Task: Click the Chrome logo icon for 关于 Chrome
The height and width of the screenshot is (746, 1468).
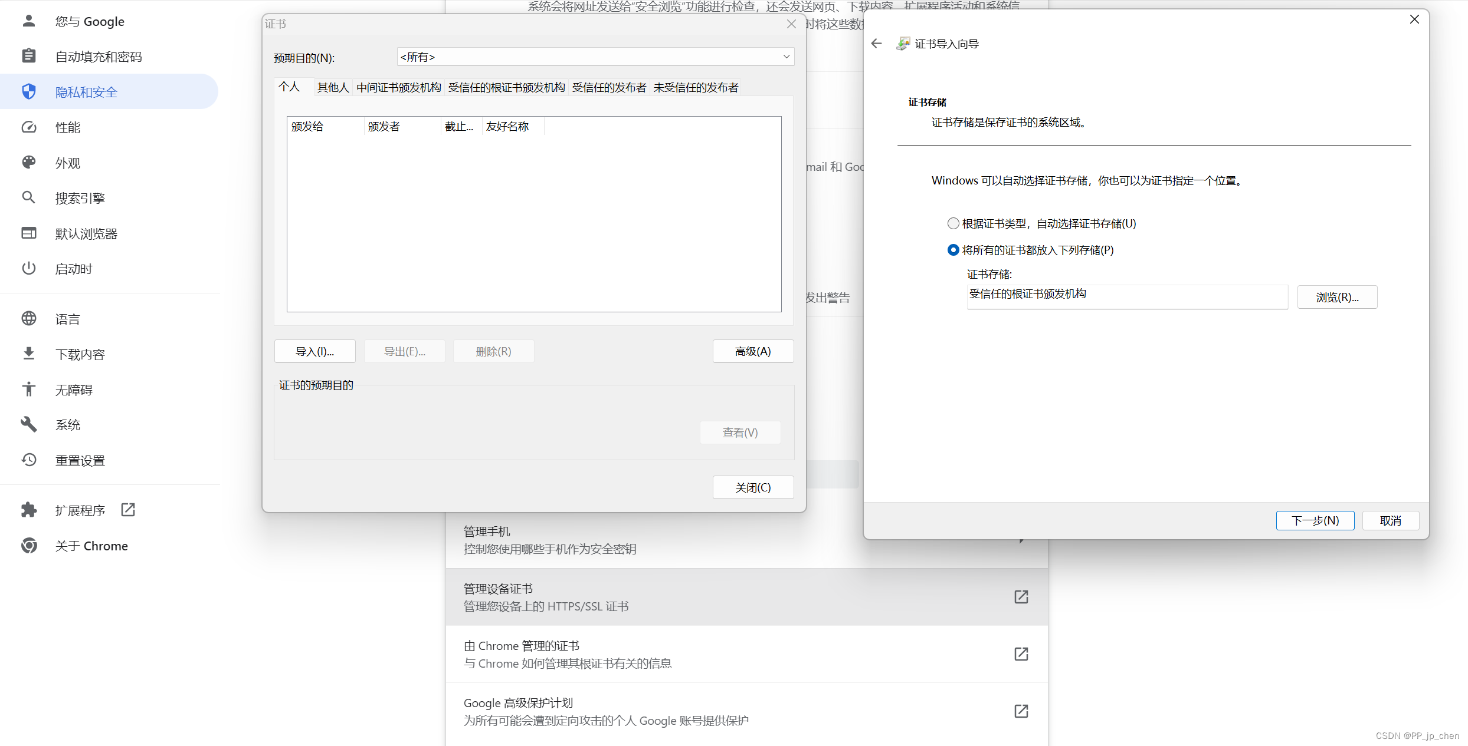Action: [29, 546]
